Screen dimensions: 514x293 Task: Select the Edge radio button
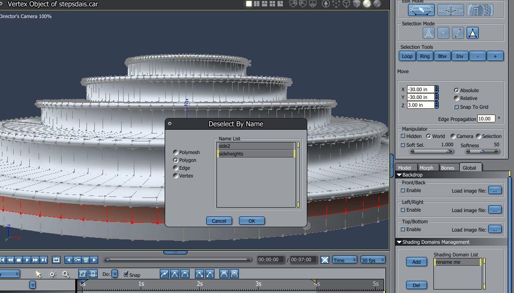tap(175, 168)
